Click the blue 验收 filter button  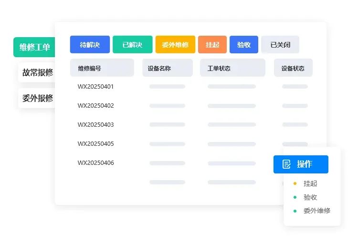point(244,45)
